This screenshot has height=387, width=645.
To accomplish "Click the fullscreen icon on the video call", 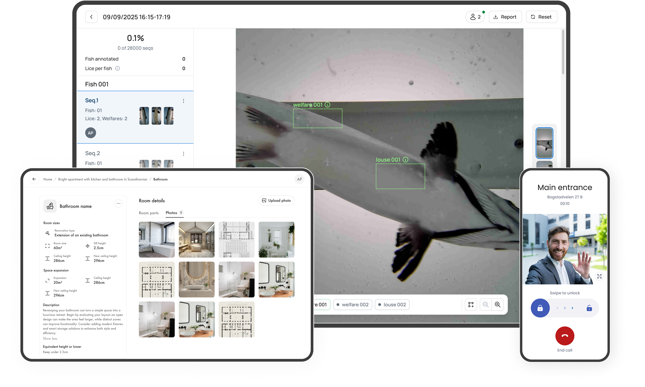I will (599, 276).
